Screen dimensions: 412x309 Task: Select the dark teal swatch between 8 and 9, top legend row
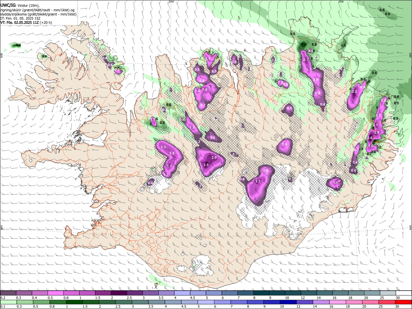(x=261, y=293)
